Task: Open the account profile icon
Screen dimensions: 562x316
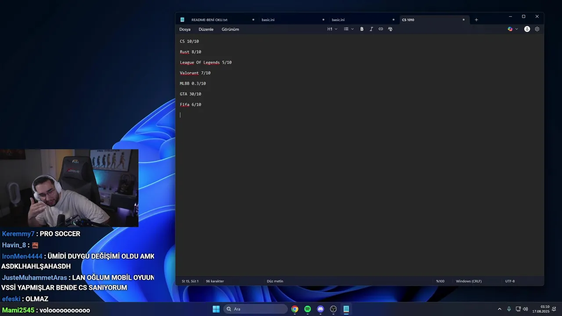Action: (527, 29)
